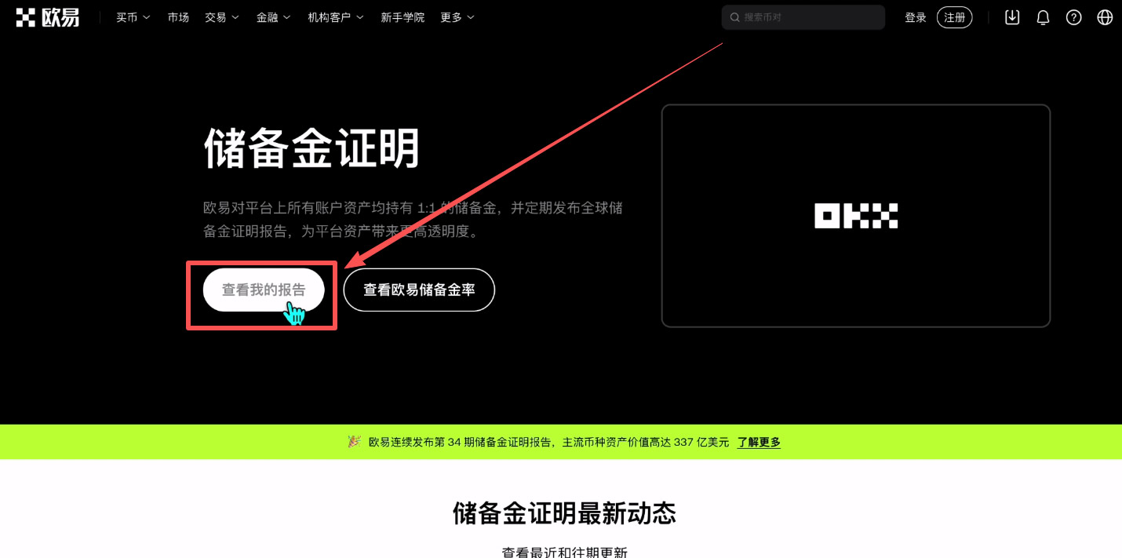Expand the 更多 dropdown
The image size is (1122, 558).
coord(457,16)
